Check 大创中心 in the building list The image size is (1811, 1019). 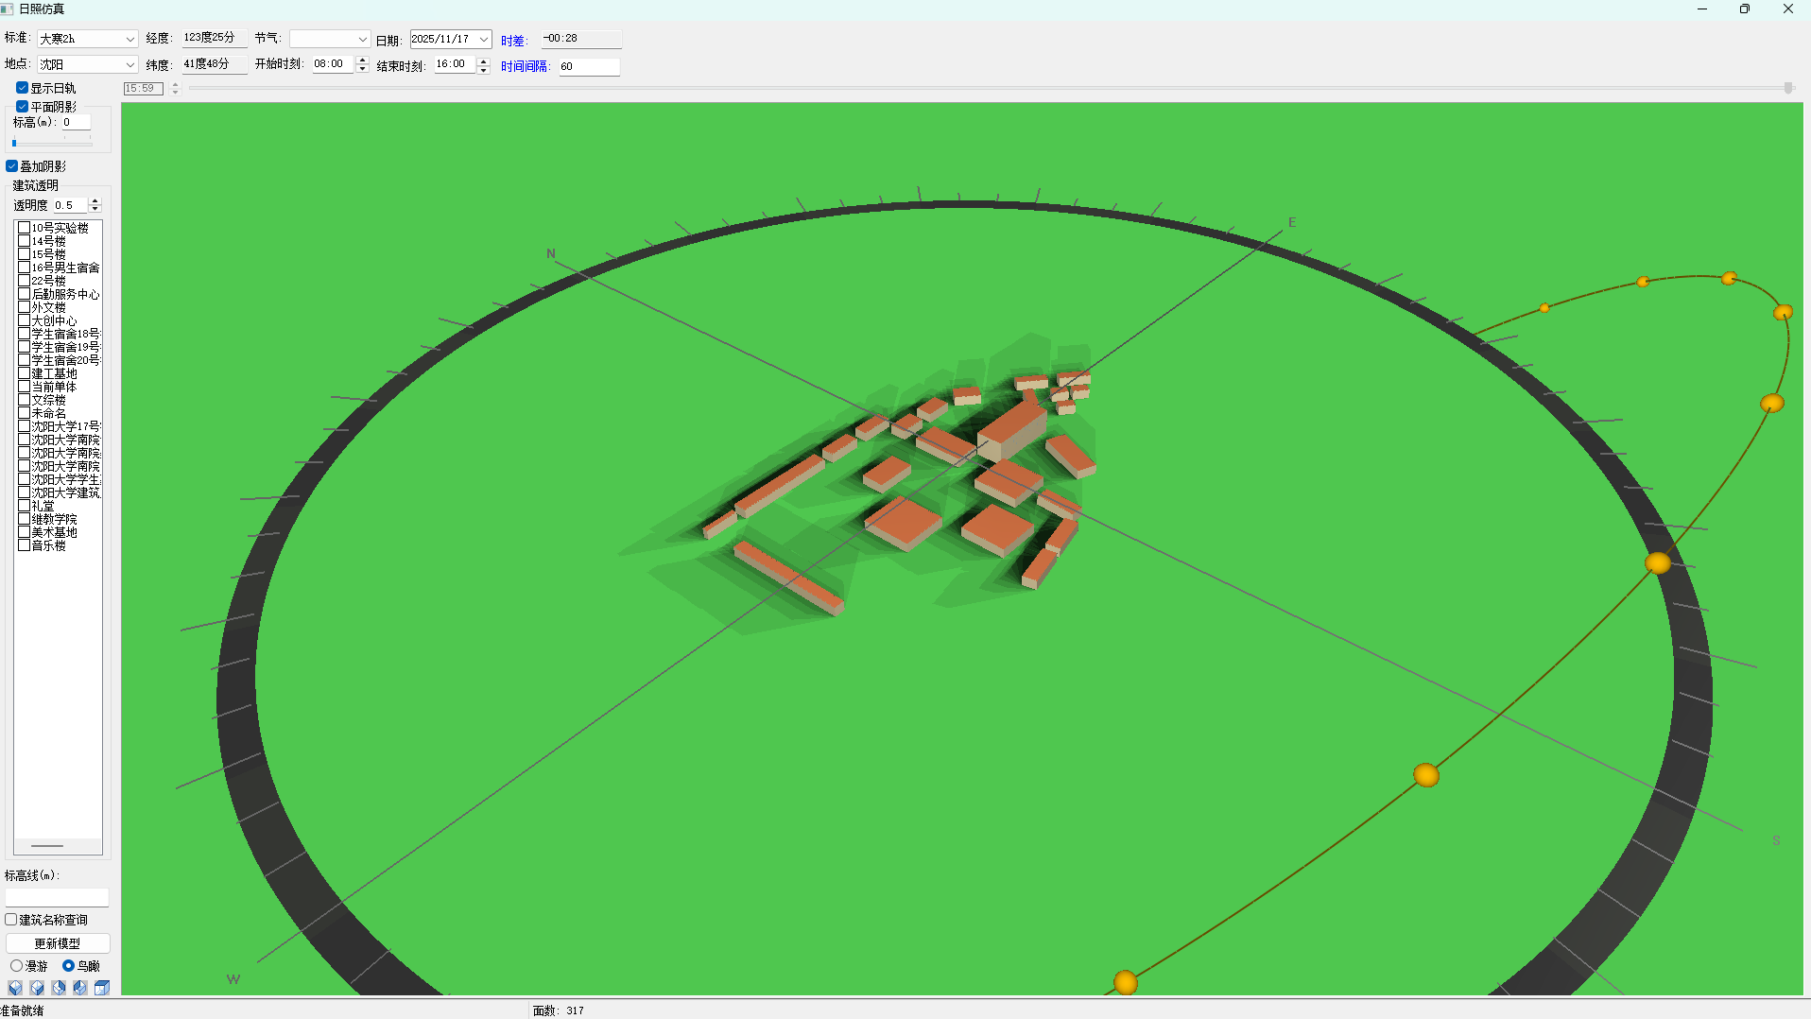(25, 321)
